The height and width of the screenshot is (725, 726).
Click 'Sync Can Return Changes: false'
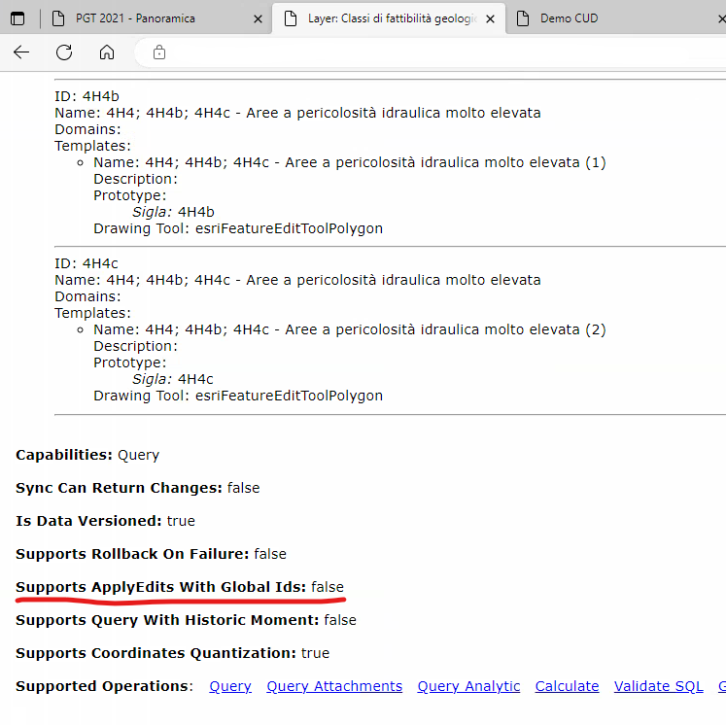[137, 488]
